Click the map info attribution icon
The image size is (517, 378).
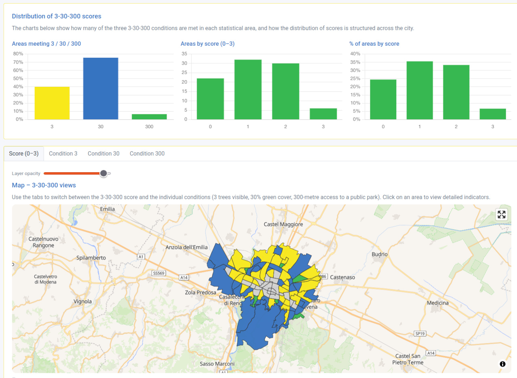pyautogui.click(x=502, y=364)
